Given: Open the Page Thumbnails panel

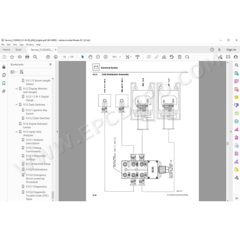Looking at the screenshot, I should pyautogui.click(x=4, y=75).
